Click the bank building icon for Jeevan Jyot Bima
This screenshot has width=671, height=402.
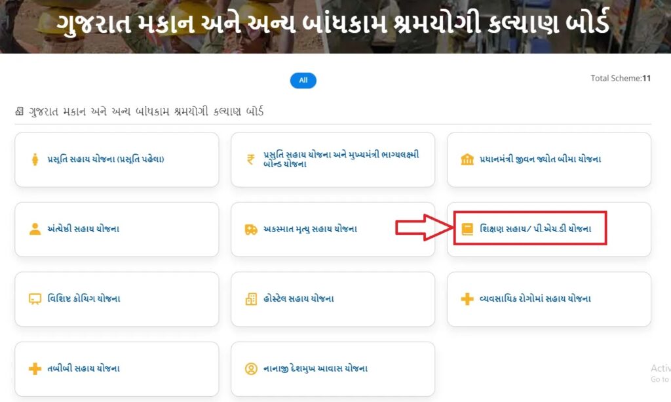click(x=467, y=159)
